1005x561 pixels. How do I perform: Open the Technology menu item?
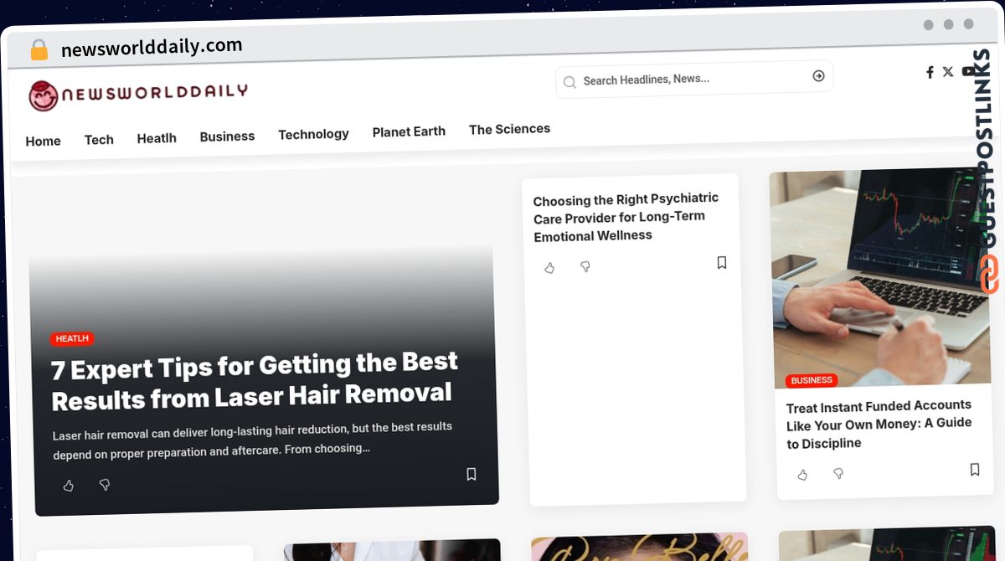[313, 134]
